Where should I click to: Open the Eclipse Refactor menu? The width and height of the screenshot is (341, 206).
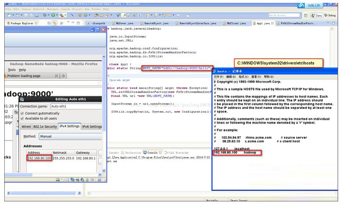(39, 9)
